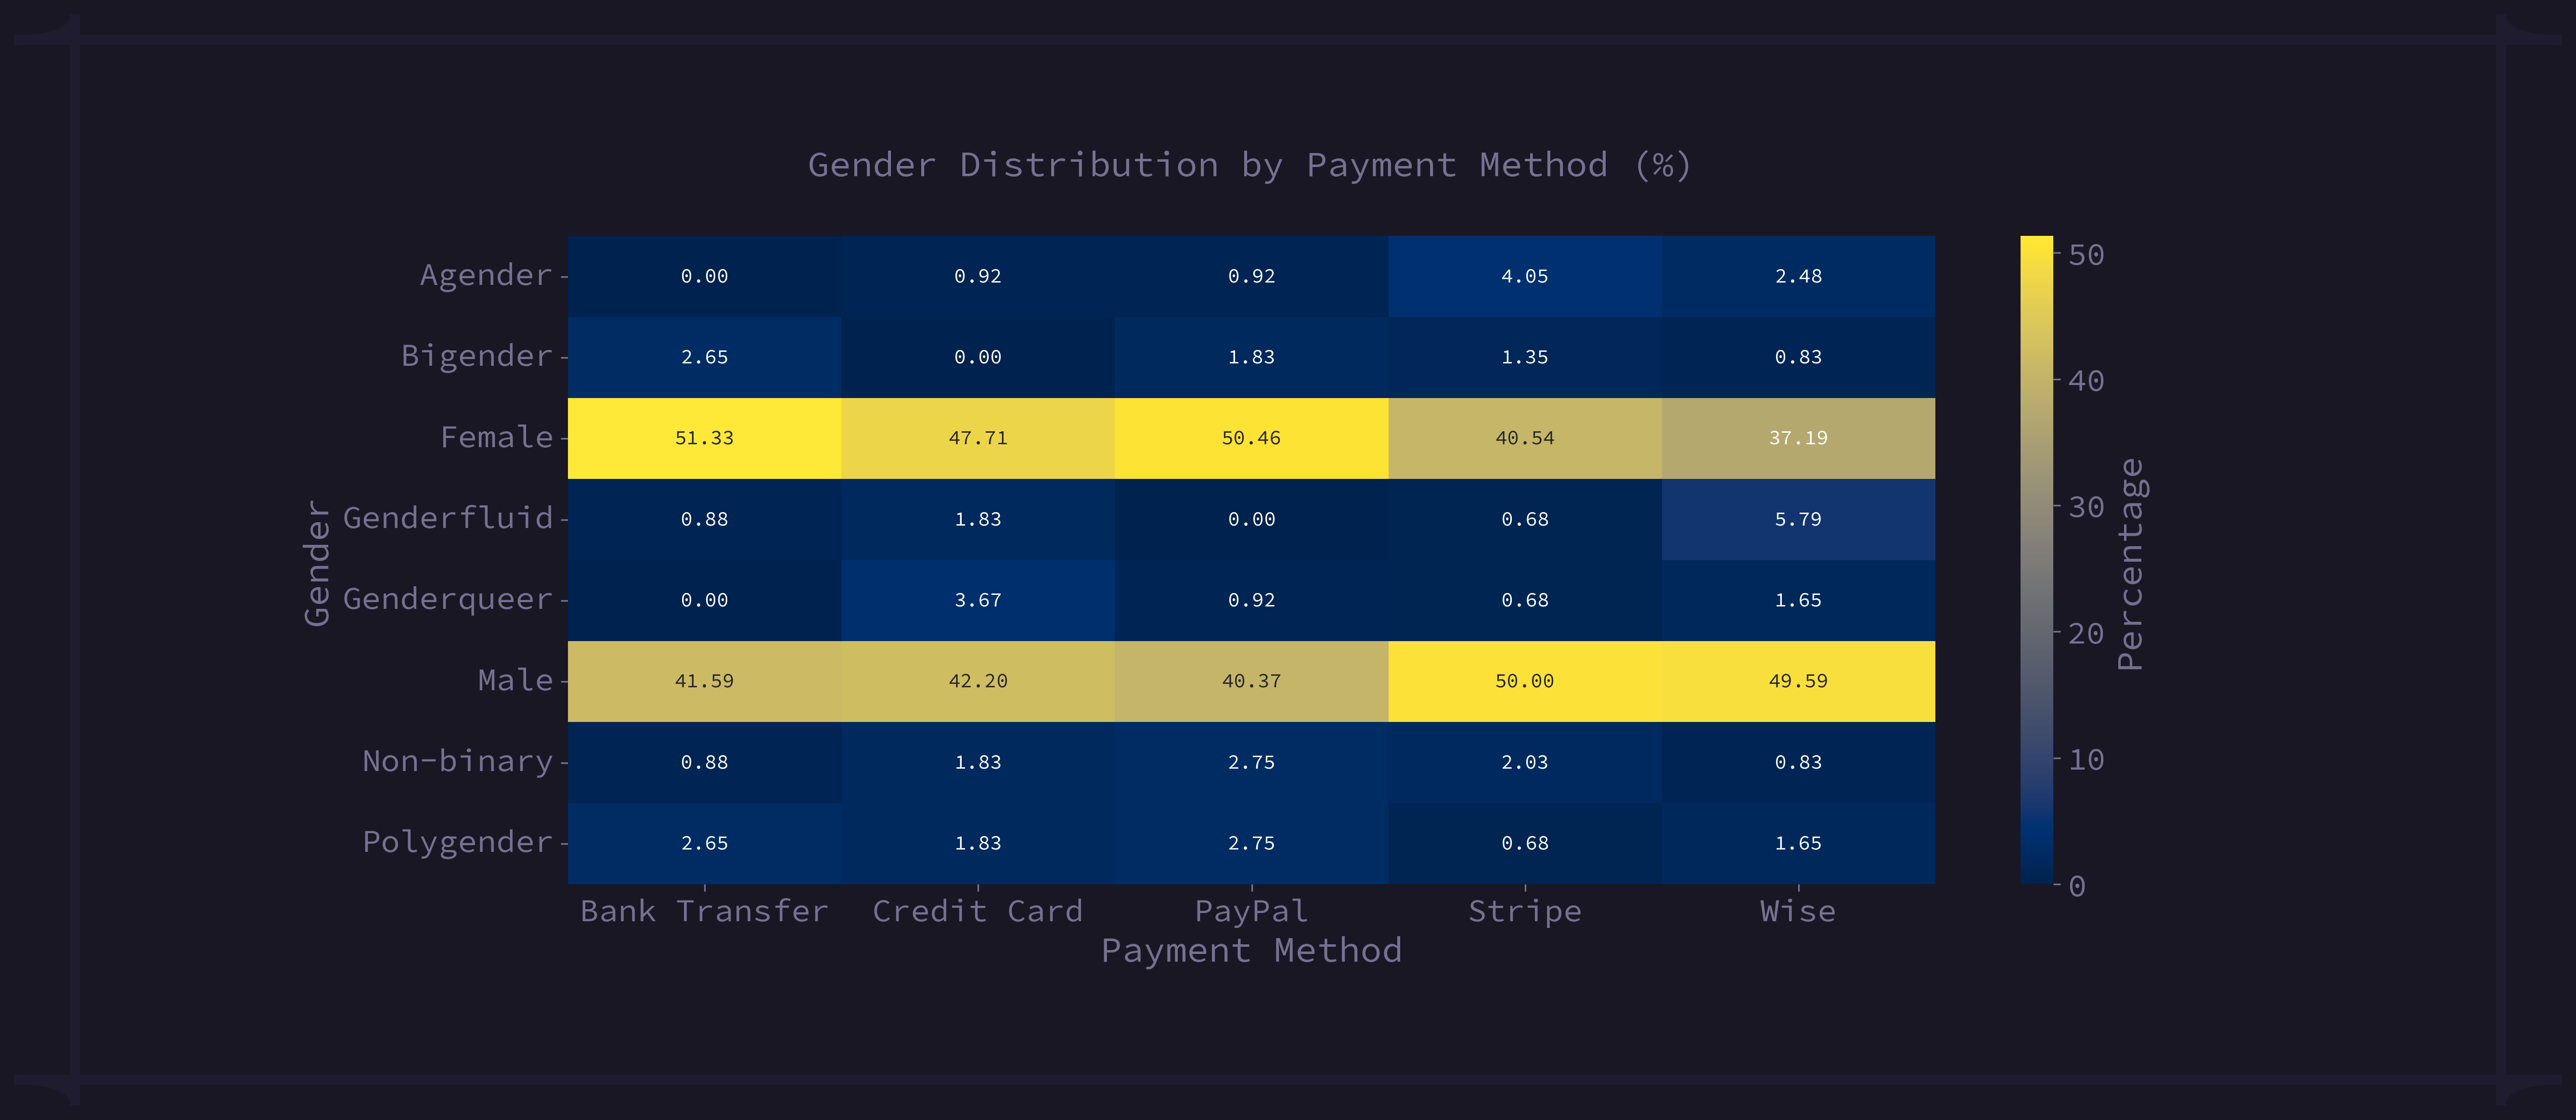Select the Agender Wise cell 2.48
The image size is (2576, 1120).
pyautogui.click(x=1798, y=276)
